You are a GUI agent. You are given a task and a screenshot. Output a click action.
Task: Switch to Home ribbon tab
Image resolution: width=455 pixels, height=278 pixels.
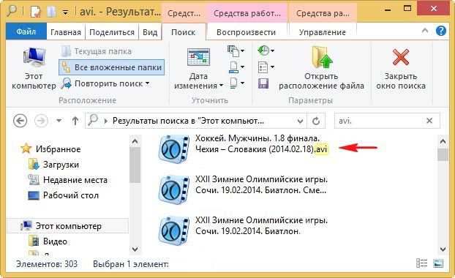[x=66, y=32]
